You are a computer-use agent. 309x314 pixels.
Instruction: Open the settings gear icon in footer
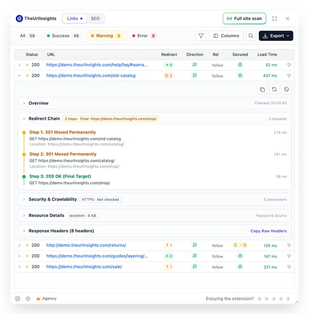pyautogui.click(x=28, y=299)
